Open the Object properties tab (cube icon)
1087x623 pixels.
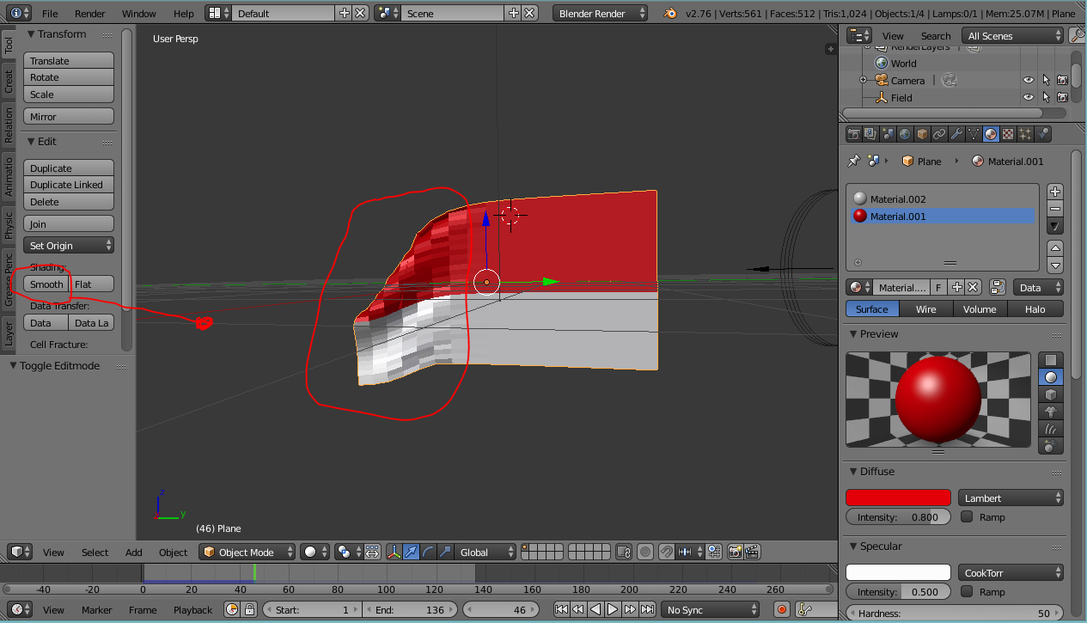pyautogui.click(x=922, y=134)
